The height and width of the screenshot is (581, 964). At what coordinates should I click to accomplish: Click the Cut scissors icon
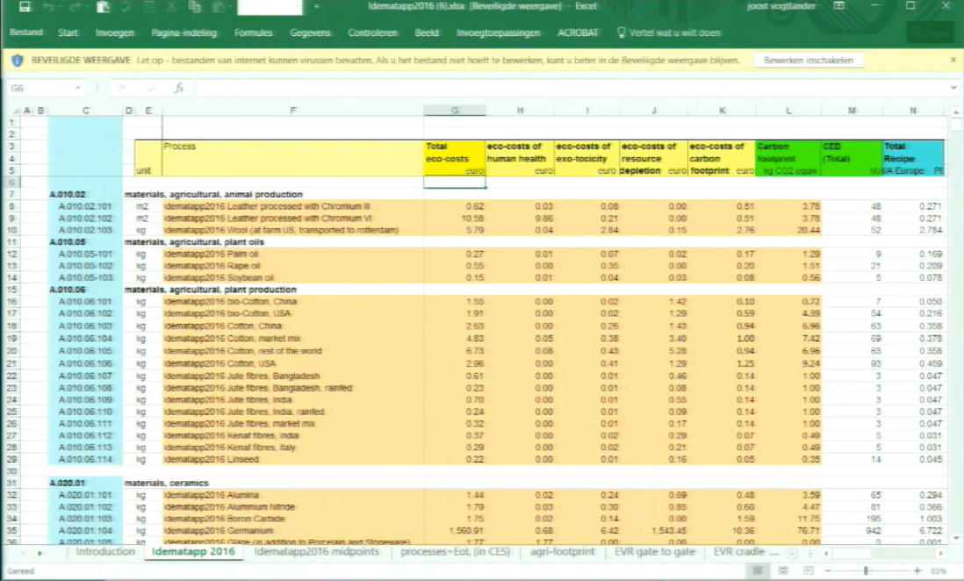click(x=171, y=7)
